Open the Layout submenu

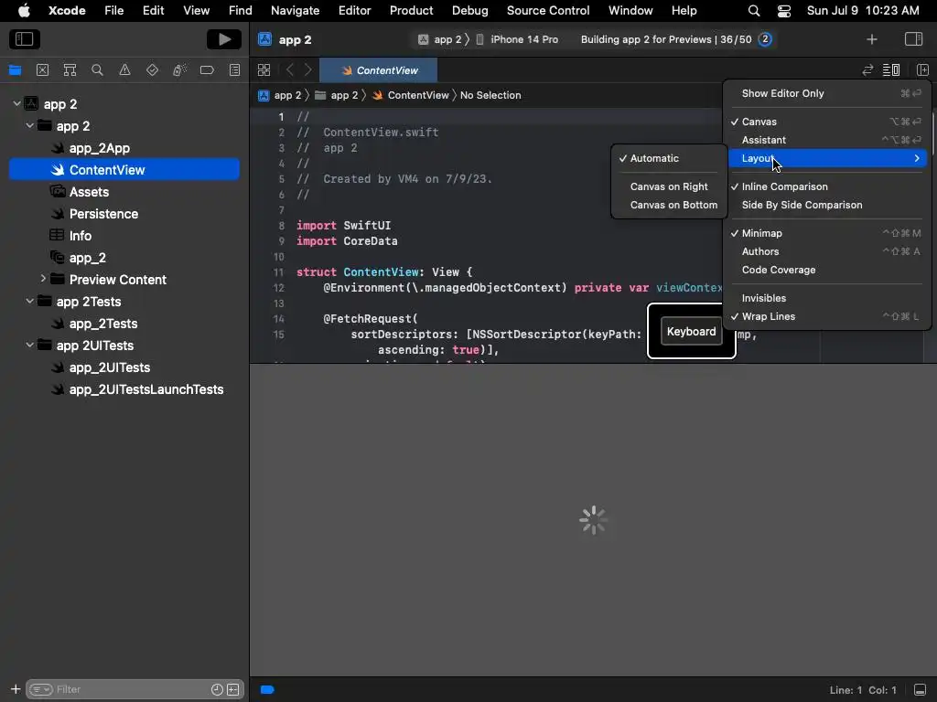[x=827, y=159]
